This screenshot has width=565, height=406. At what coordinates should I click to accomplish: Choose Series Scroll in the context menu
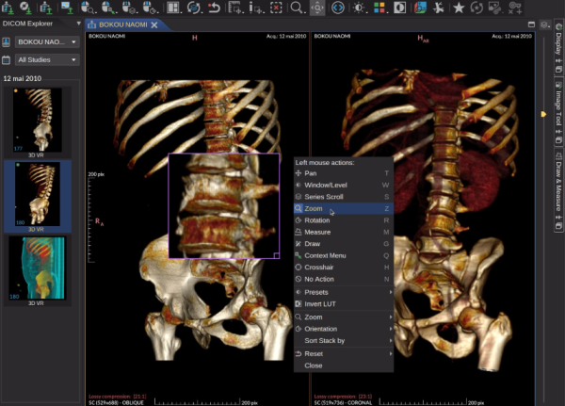344,197
